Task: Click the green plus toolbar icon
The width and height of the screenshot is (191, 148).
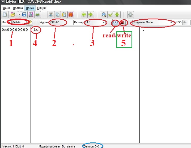Action: 117,15
